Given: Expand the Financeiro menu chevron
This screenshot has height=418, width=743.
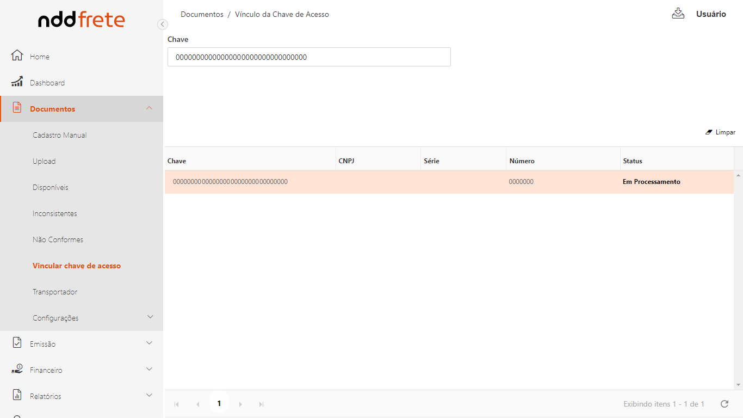Looking at the screenshot, I should 150,369.
